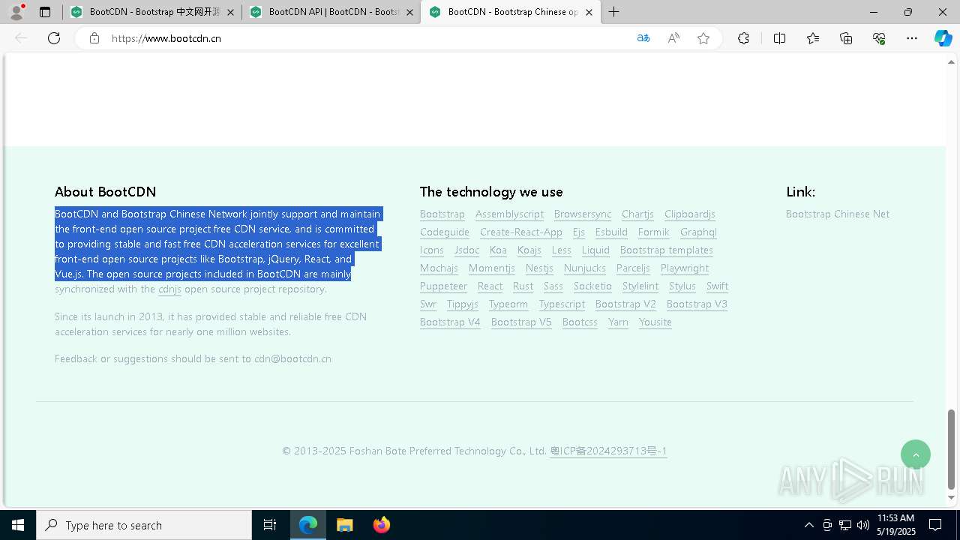The width and height of the screenshot is (960, 540).
Task: Click the taskbar search box
Action: [144, 525]
